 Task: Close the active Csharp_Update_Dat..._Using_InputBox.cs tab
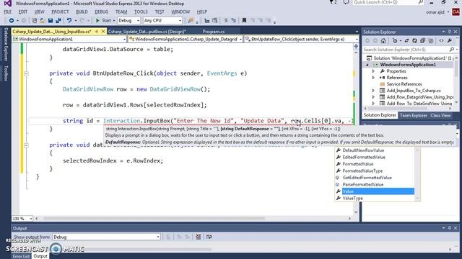(x=103, y=31)
